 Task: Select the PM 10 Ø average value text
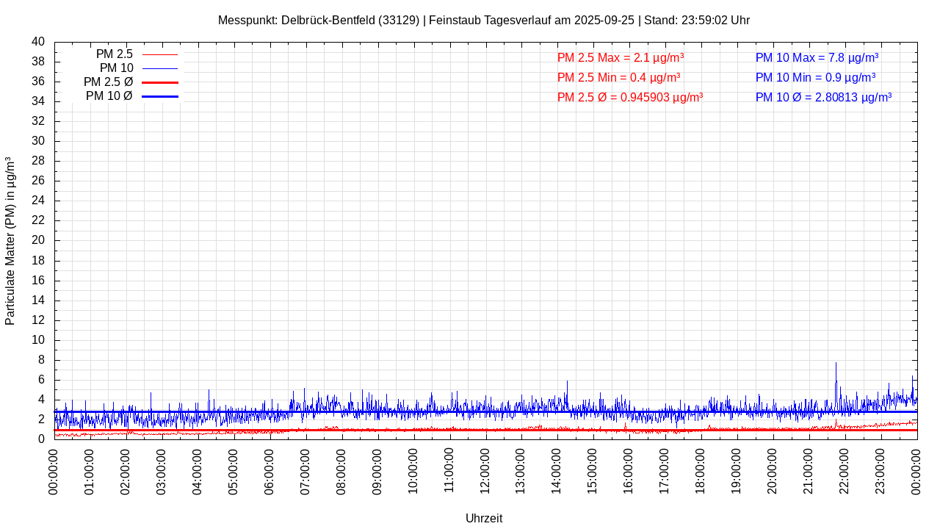(823, 97)
